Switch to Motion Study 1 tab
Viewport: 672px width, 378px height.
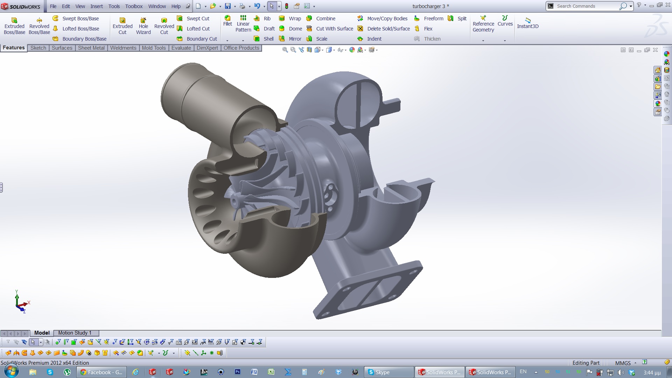click(x=75, y=333)
